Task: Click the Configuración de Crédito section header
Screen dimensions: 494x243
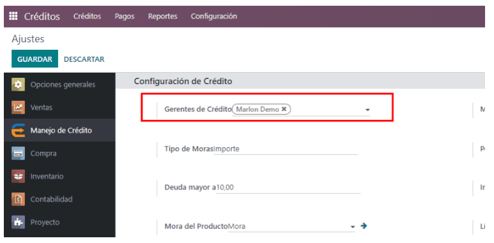Action: click(x=183, y=81)
